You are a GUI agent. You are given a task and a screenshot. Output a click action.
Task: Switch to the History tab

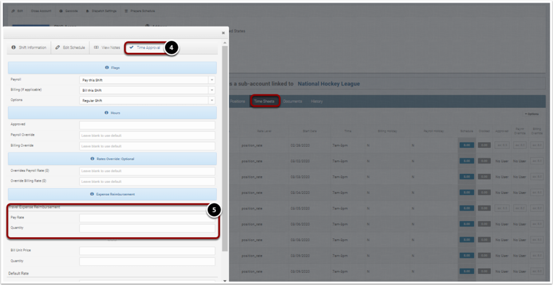pyautogui.click(x=317, y=101)
